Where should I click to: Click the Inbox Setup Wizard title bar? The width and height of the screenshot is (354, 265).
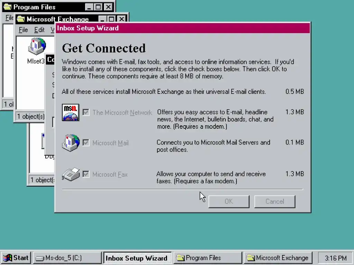(x=183, y=28)
